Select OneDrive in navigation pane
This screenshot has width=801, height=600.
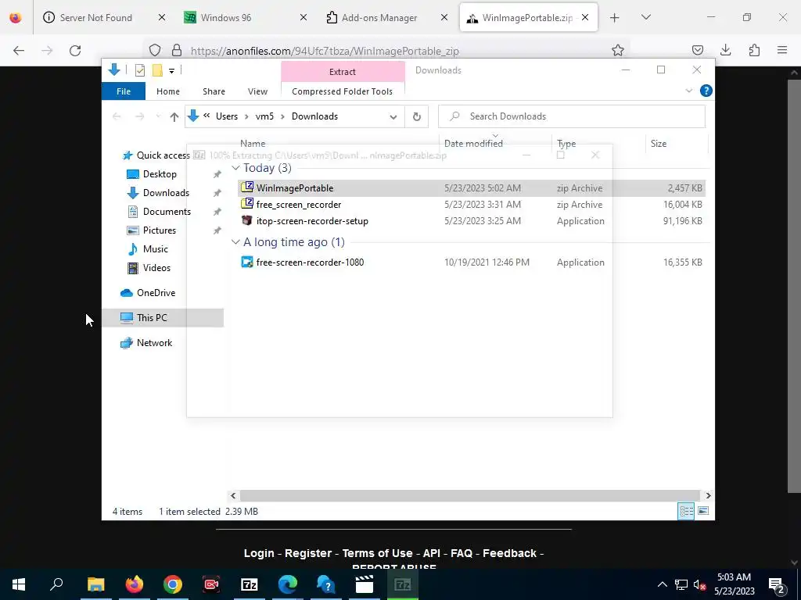coord(148,293)
